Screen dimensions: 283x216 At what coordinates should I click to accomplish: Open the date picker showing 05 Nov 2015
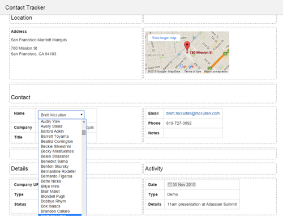(x=182, y=184)
